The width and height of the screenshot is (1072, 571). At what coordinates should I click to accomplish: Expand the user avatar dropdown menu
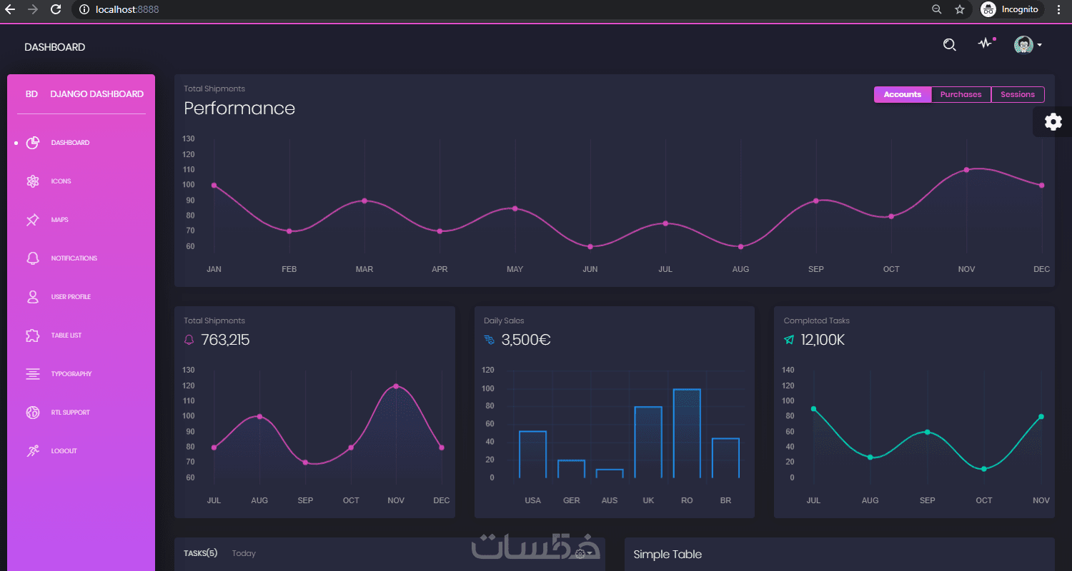pyautogui.click(x=1028, y=45)
